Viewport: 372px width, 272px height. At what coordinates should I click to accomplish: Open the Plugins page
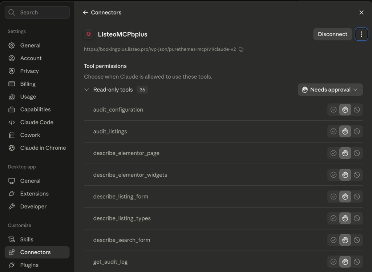[x=37, y=265]
